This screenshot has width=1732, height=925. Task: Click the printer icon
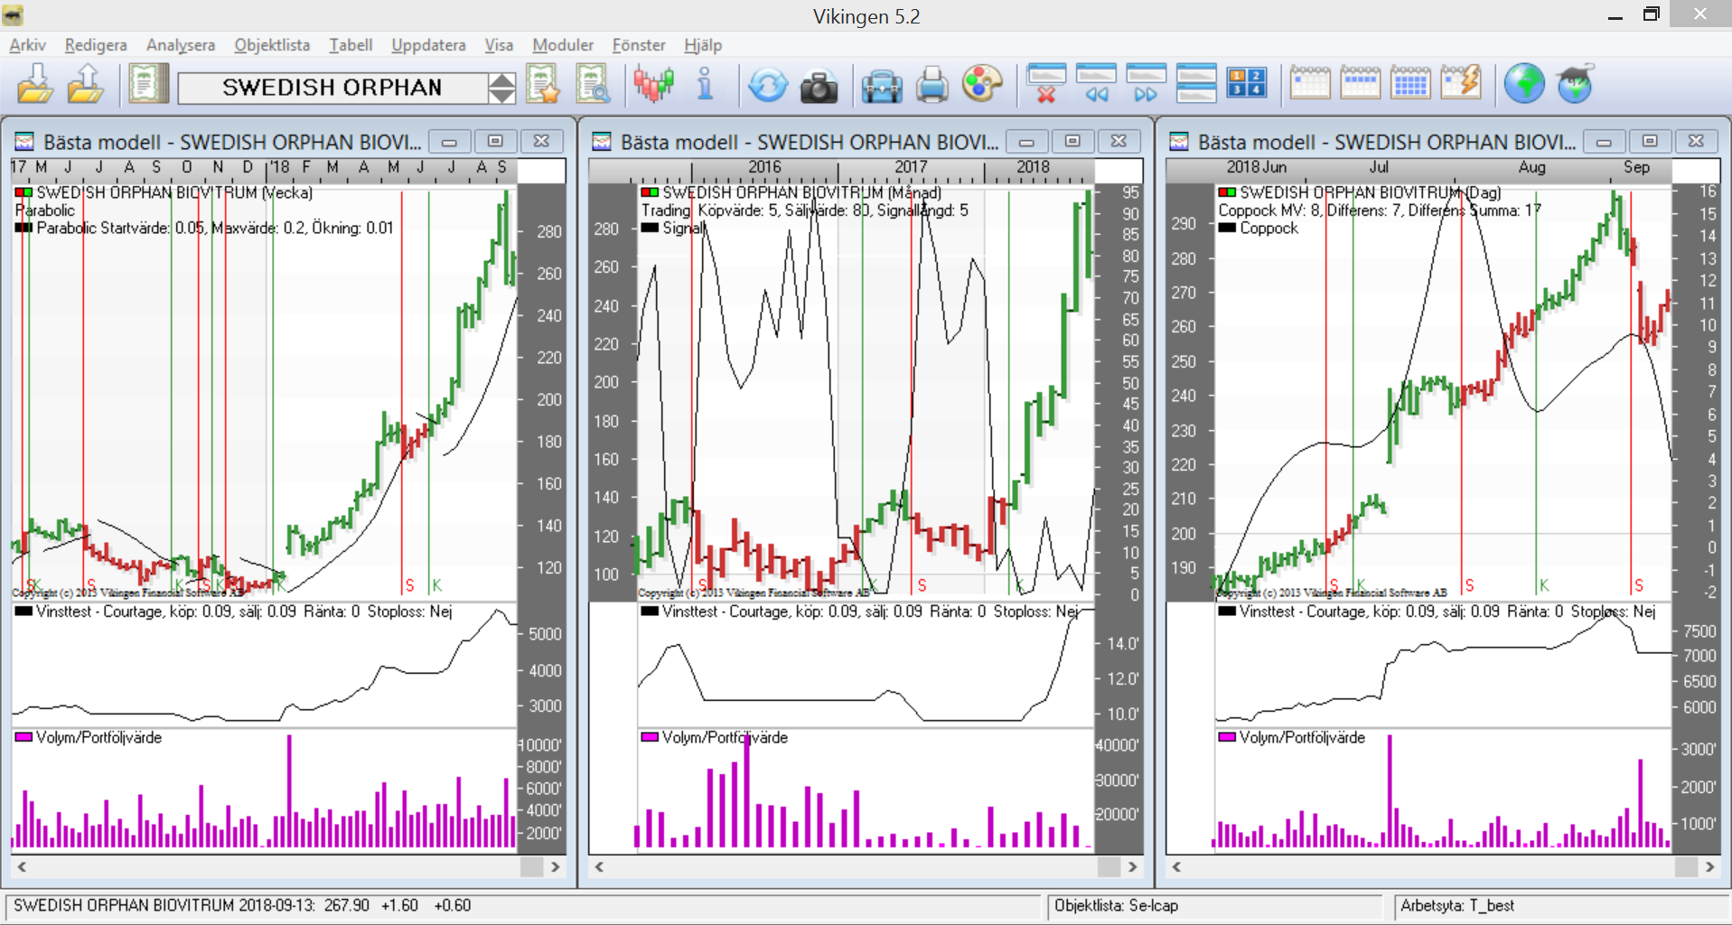(932, 86)
